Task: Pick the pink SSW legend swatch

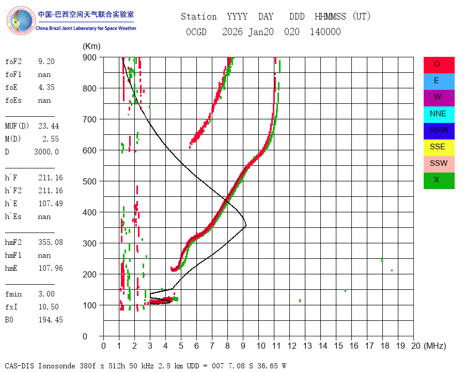Action: 439,164
